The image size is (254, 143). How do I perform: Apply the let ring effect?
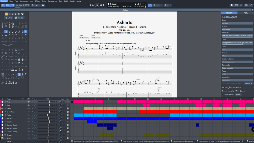19,50
